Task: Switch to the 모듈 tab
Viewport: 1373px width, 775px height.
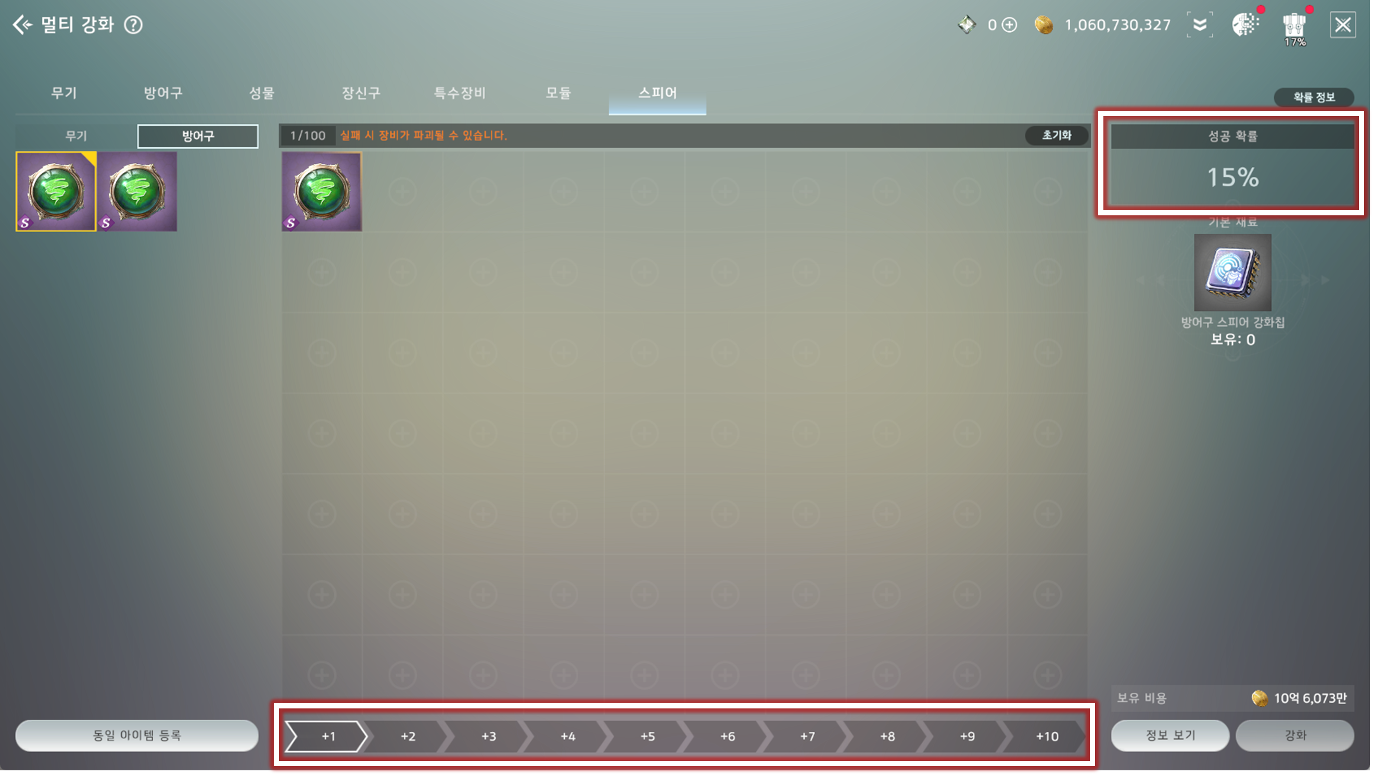Action: point(558,93)
